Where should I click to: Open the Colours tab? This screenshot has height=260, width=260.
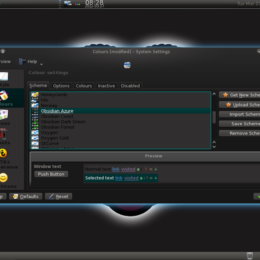pyautogui.click(x=84, y=86)
